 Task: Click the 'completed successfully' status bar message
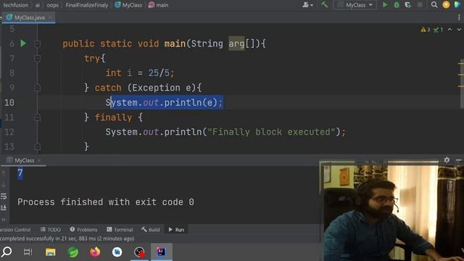pos(67,239)
